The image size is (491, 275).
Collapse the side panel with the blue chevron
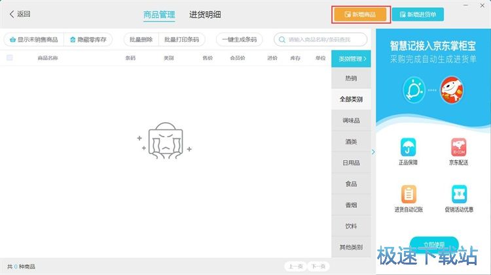click(x=373, y=152)
